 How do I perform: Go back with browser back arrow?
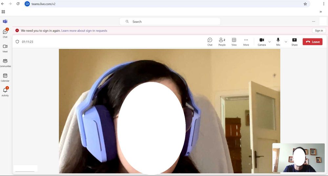pyautogui.click(x=3, y=4)
